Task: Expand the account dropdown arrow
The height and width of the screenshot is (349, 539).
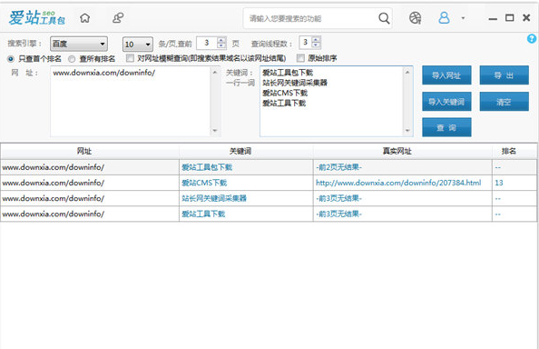Action: [463, 18]
